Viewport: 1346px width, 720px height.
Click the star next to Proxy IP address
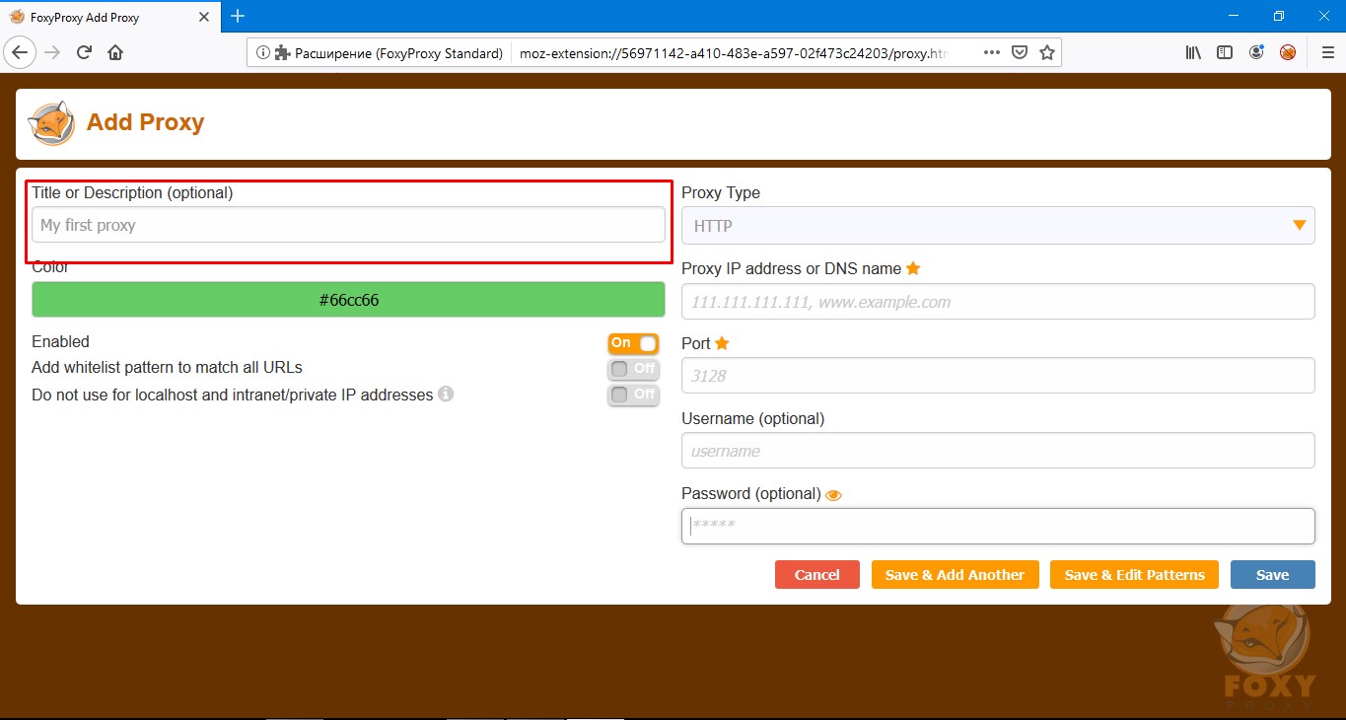point(913,268)
